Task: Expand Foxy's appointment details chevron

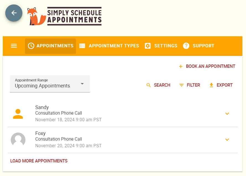Action: (227, 140)
